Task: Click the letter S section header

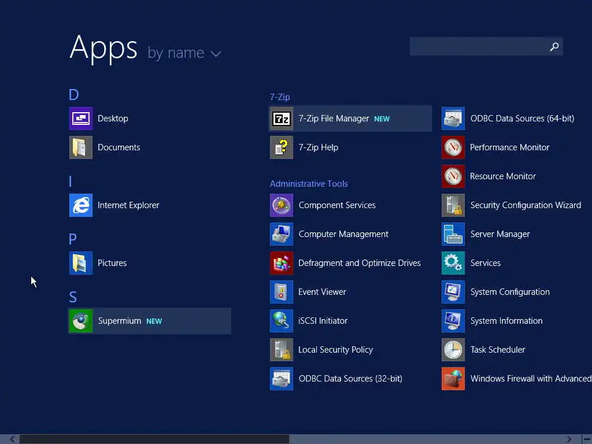Action: coord(73,297)
